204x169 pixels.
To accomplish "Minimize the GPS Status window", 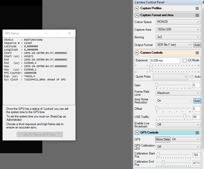I will (46, 33).
